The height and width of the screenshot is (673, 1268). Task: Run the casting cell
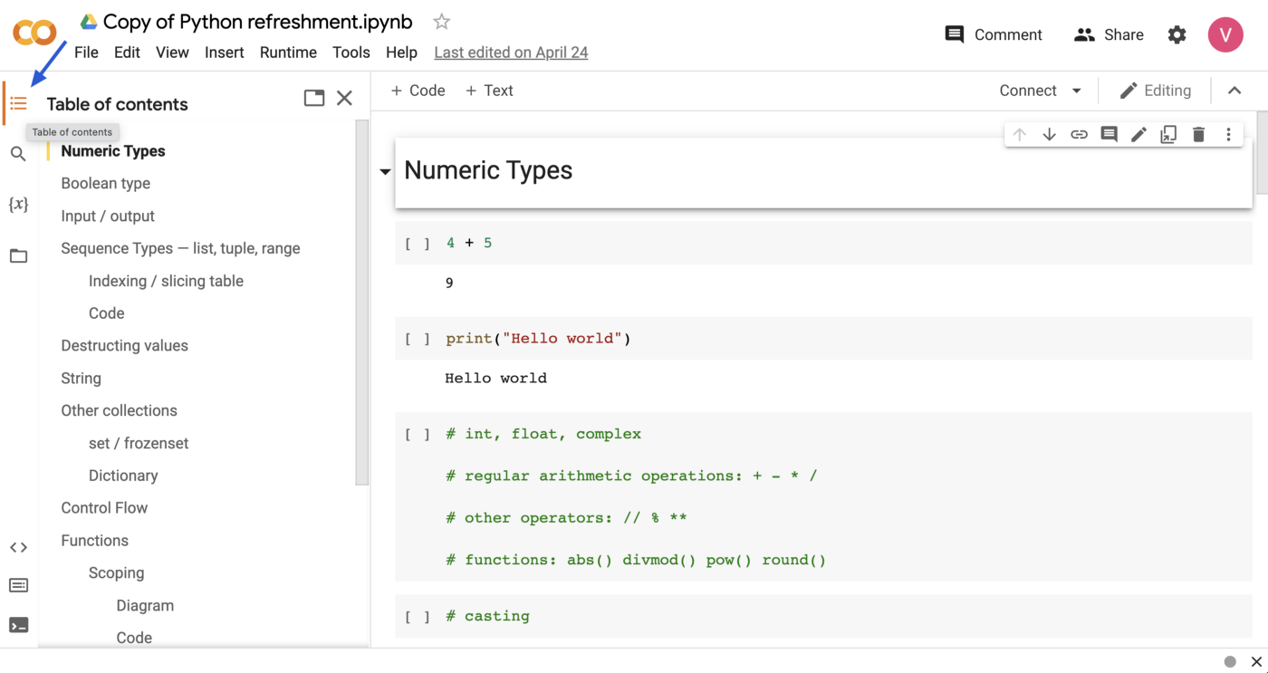click(417, 616)
